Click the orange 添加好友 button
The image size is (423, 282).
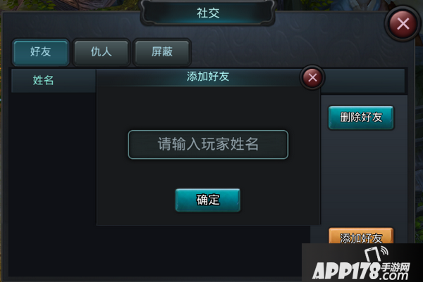(361, 236)
